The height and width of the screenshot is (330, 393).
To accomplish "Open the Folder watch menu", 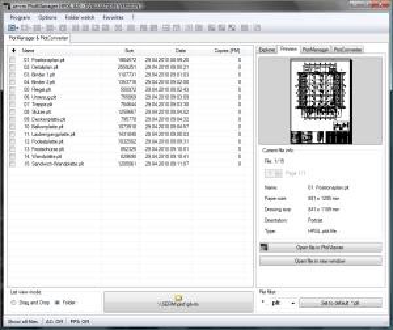I will click(x=80, y=17).
